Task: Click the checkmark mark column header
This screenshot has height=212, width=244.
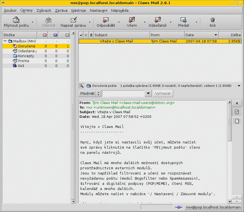Action: pos(81,35)
